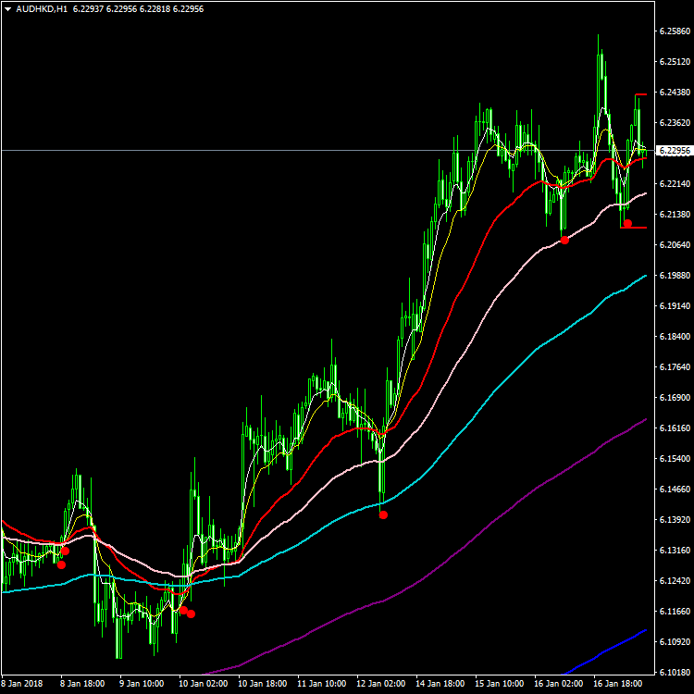Click the 11 Jan 10:00 time axis label

322,684
